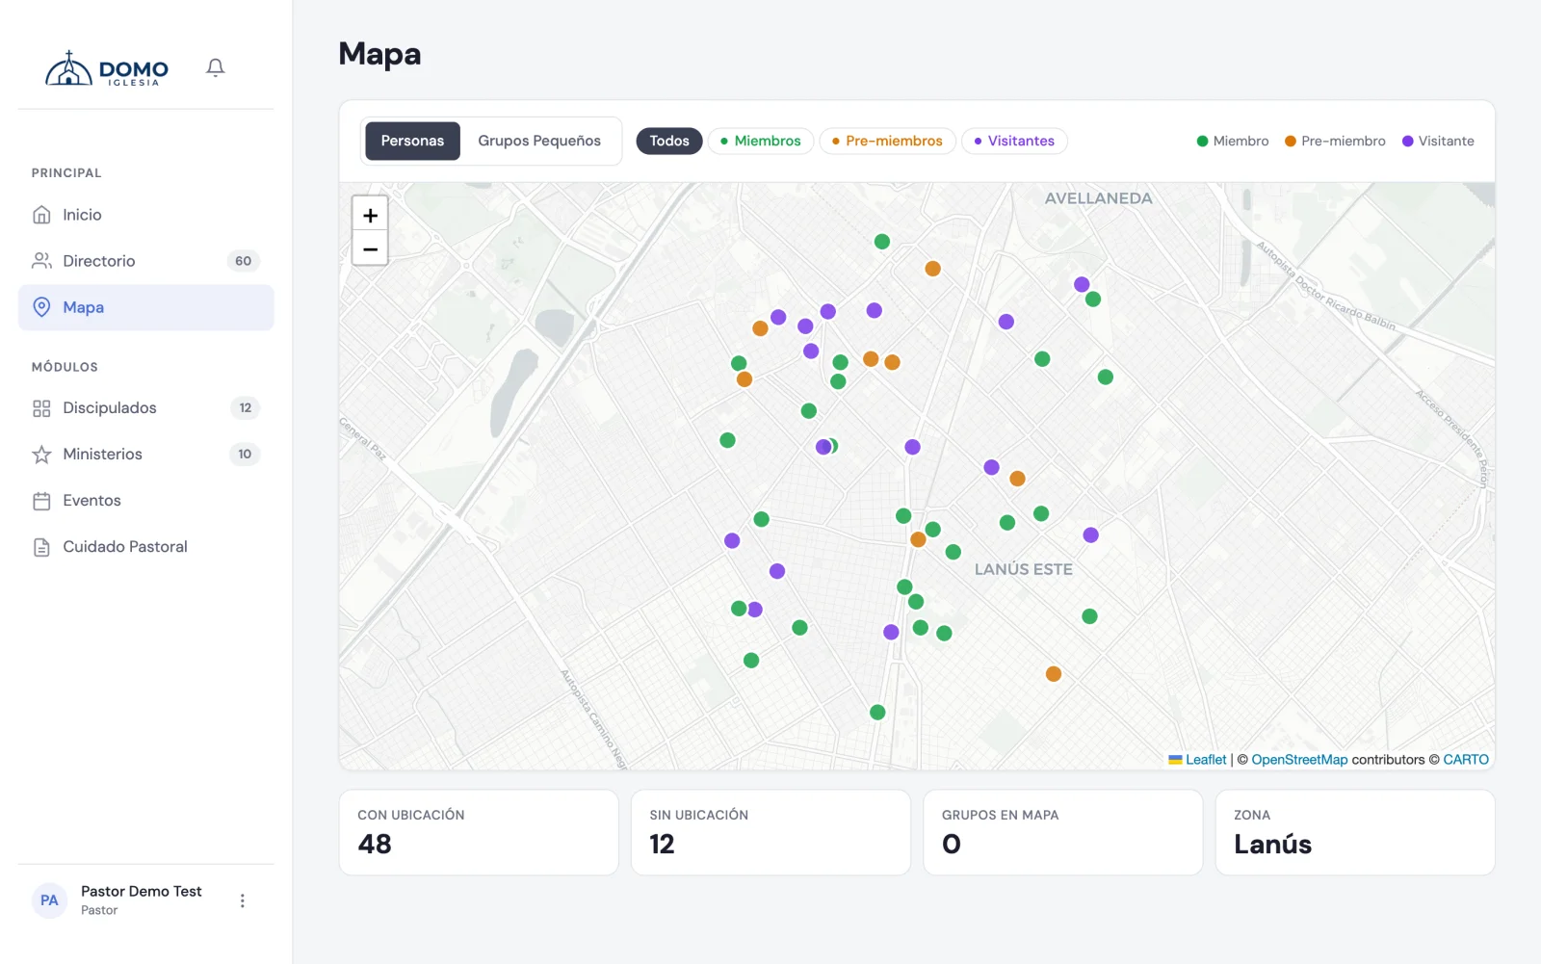The image size is (1541, 964).
Task: Zoom out on the map
Action: tap(370, 248)
